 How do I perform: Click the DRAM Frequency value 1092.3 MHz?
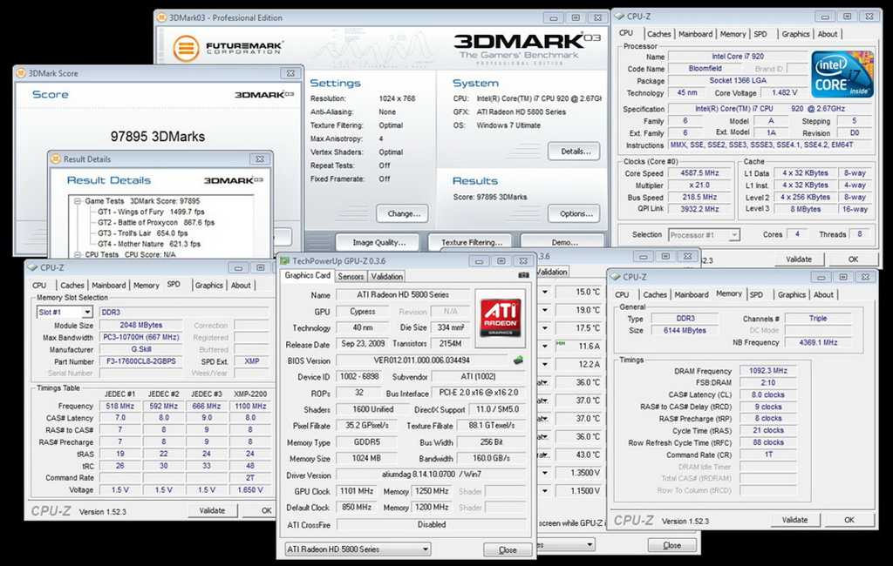(767, 371)
